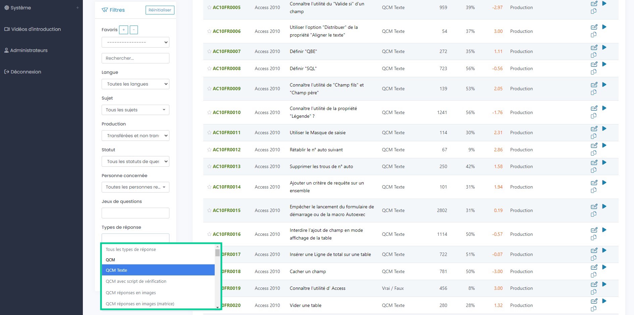Click the Rechercher search field
This screenshot has height=315, width=634.
135,58
